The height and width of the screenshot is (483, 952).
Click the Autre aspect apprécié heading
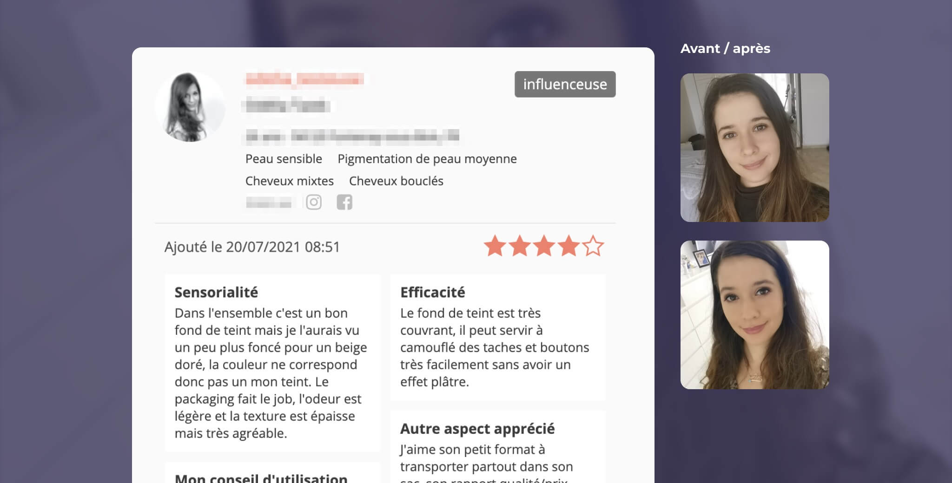point(477,429)
